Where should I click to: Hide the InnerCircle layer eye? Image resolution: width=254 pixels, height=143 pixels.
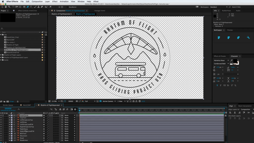pyautogui.click(x=1, y=115)
